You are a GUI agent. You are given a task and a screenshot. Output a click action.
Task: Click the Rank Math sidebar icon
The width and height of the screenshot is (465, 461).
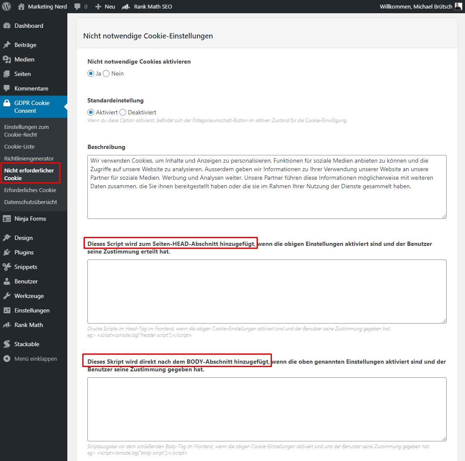(7, 325)
